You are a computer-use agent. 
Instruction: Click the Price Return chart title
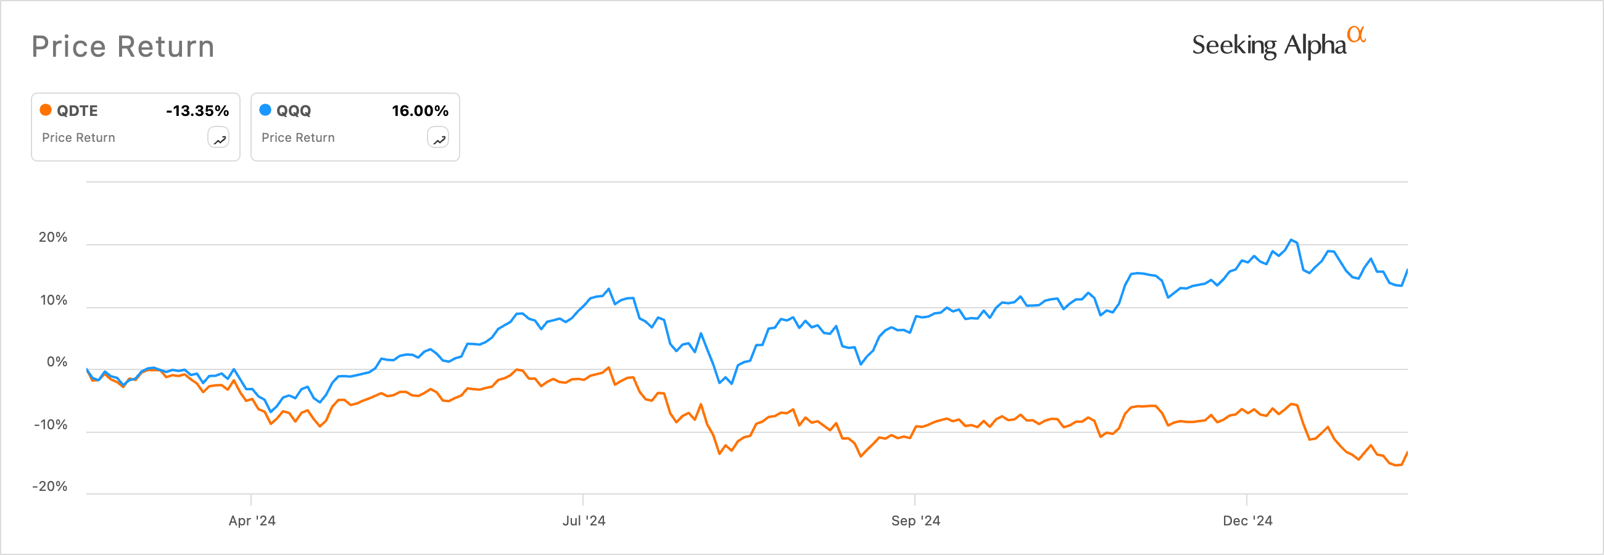123,46
